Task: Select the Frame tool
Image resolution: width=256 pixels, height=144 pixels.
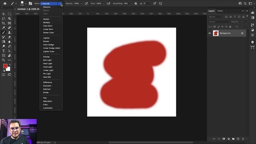Action: [10, 23]
